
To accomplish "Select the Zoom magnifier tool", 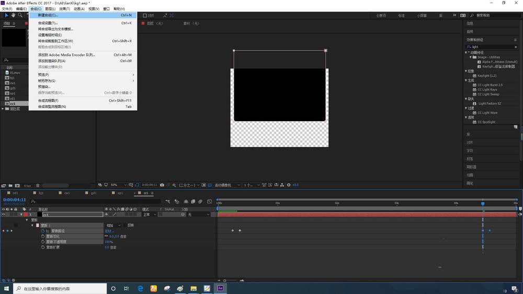I will (20, 16).
